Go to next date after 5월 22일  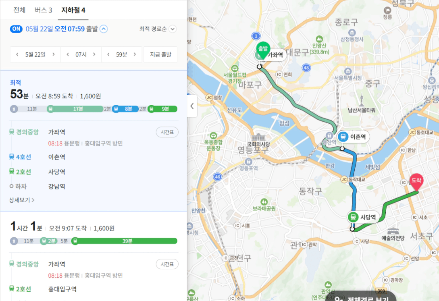pyautogui.click(x=54, y=54)
